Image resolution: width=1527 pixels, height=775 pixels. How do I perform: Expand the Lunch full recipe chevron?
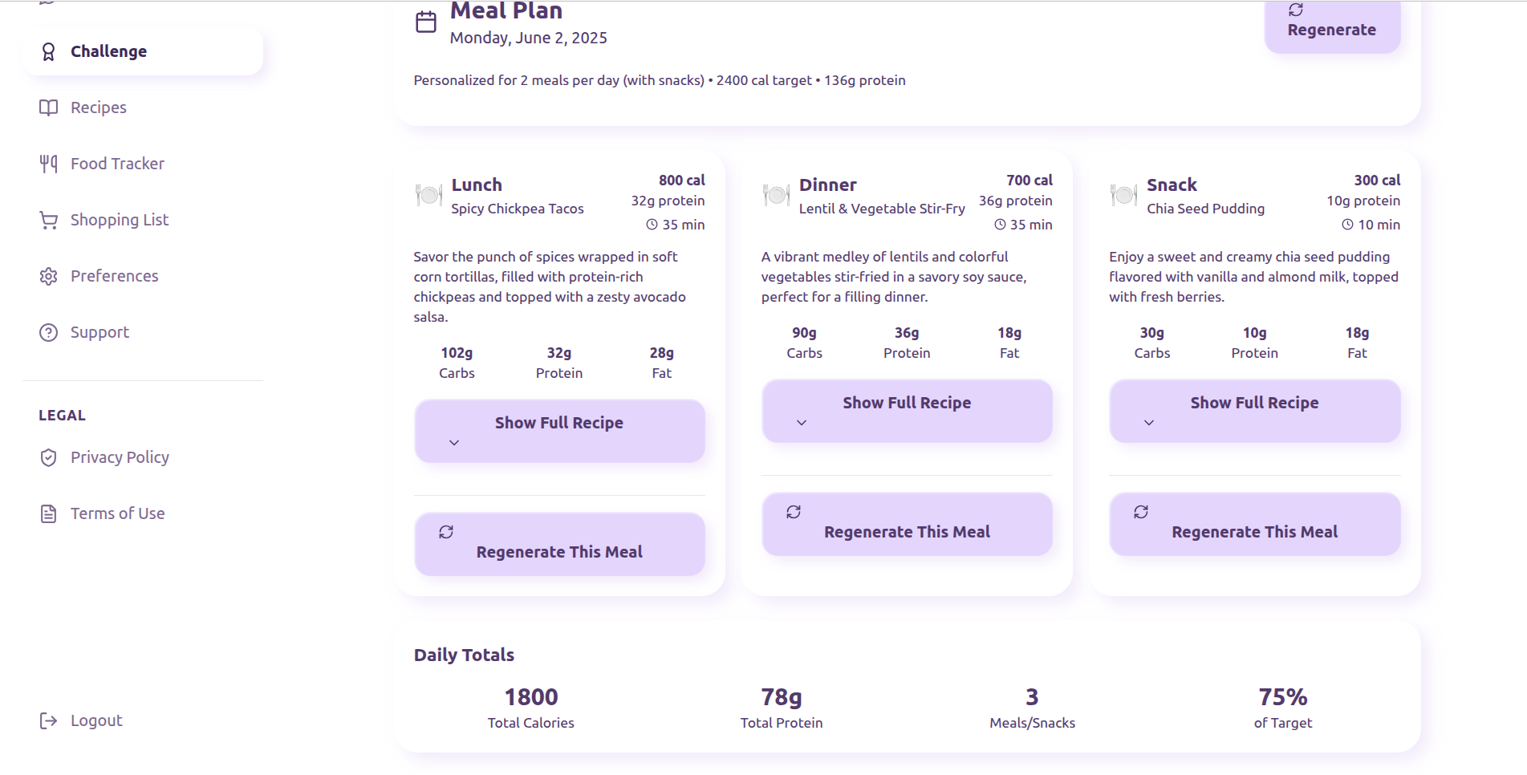454,443
